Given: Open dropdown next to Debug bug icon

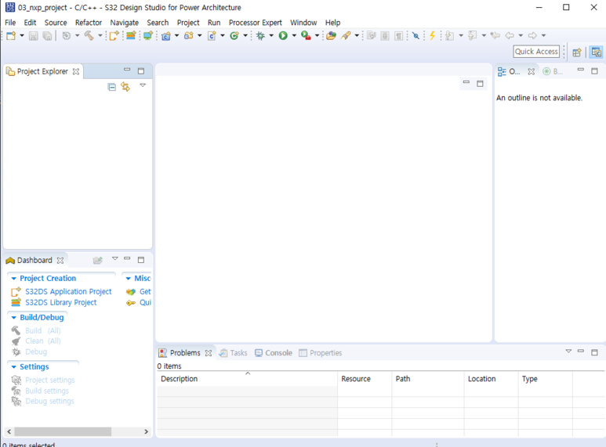Looking at the screenshot, I should 271,36.
